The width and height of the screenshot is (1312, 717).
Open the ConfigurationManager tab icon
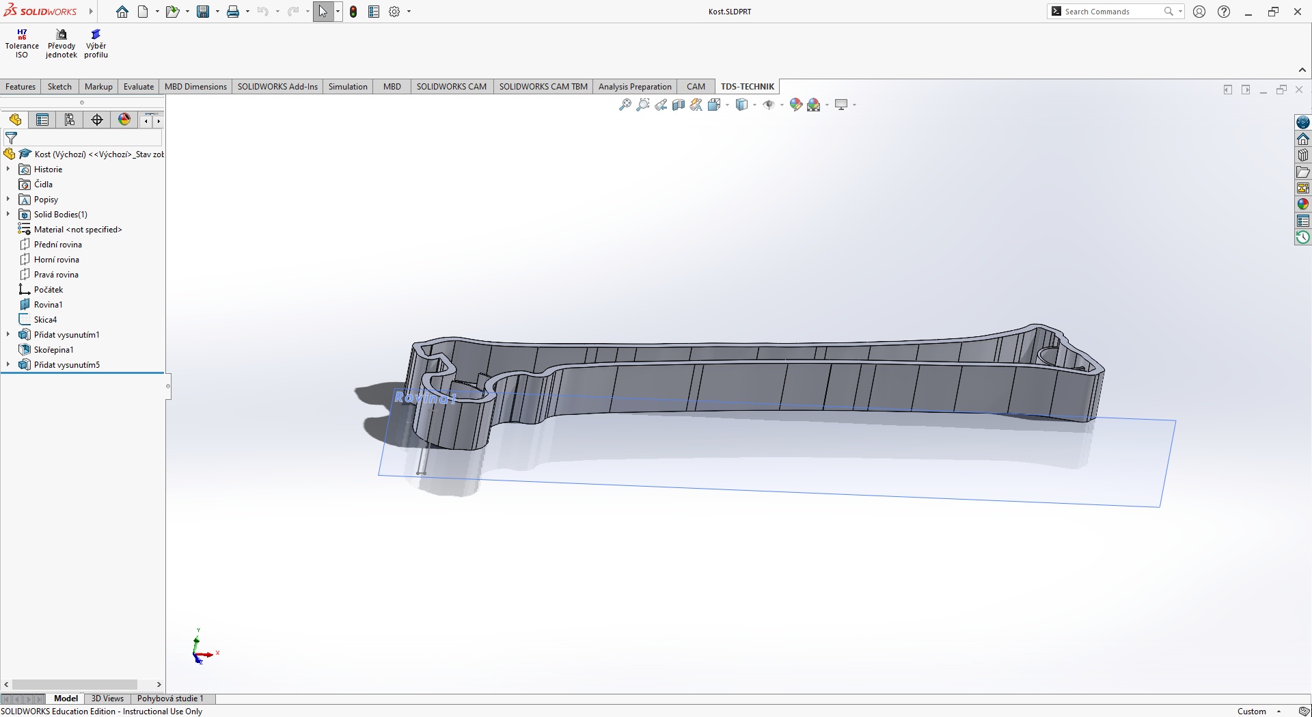click(70, 120)
